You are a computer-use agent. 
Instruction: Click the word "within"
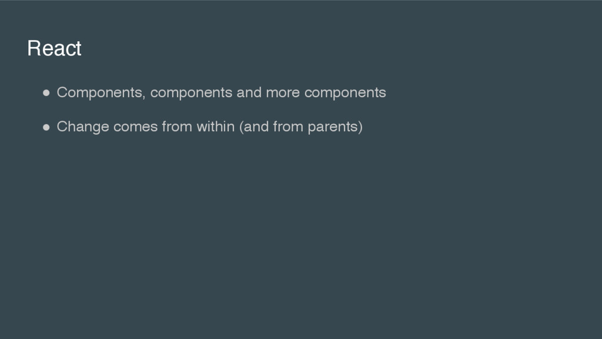[215, 127]
